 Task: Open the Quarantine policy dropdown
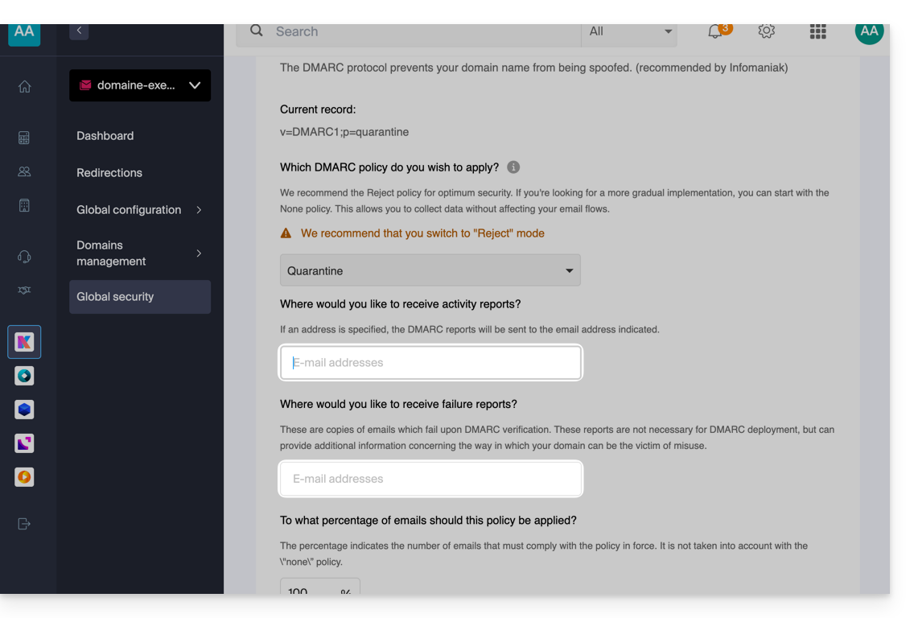[x=430, y=271]
